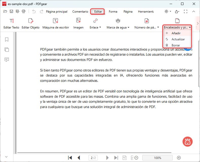Open the Página principal tab
Screen dimensions: 200x162
[x=57, y=12]
